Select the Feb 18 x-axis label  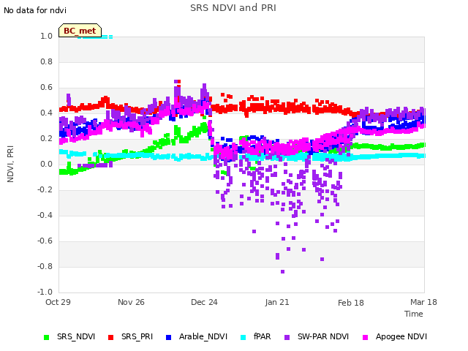(351, 303)
